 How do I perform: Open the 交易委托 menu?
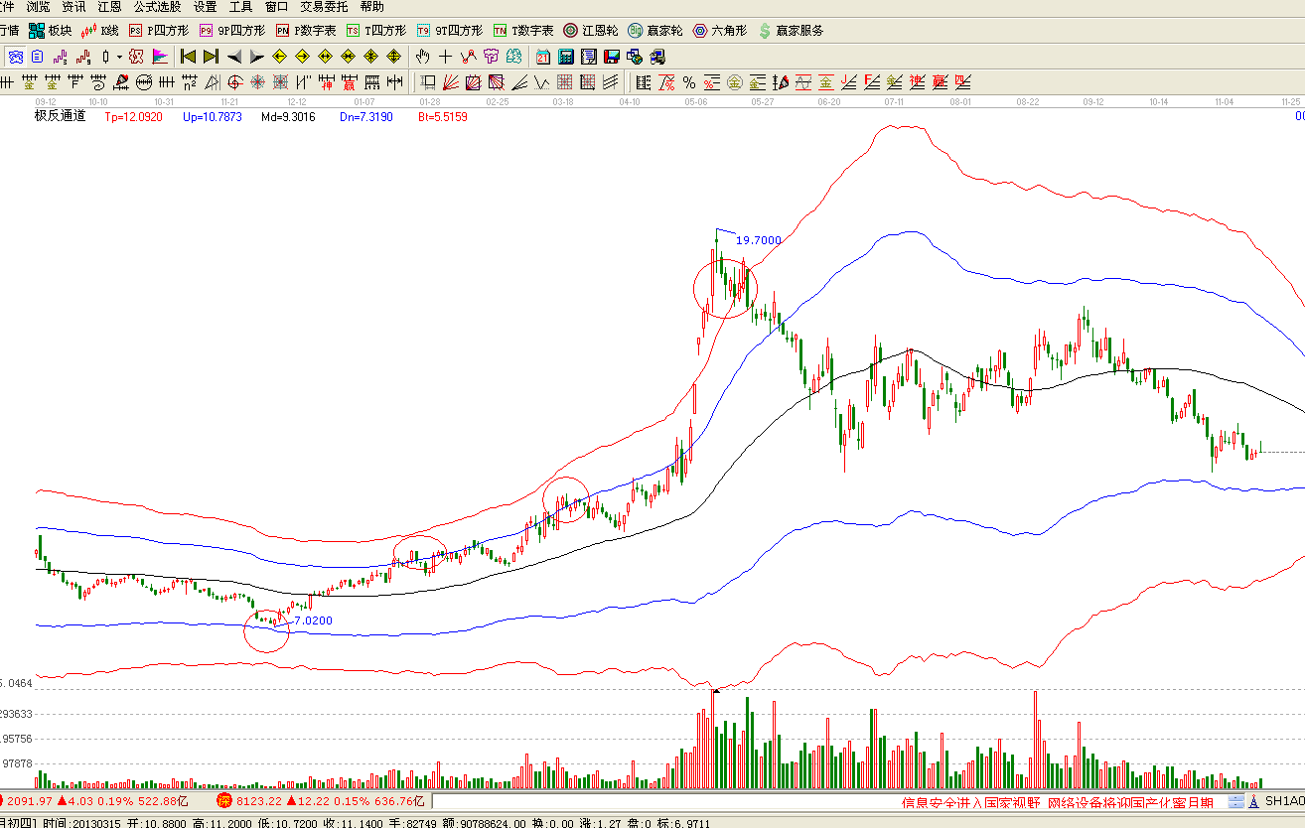tap(325, 7)
